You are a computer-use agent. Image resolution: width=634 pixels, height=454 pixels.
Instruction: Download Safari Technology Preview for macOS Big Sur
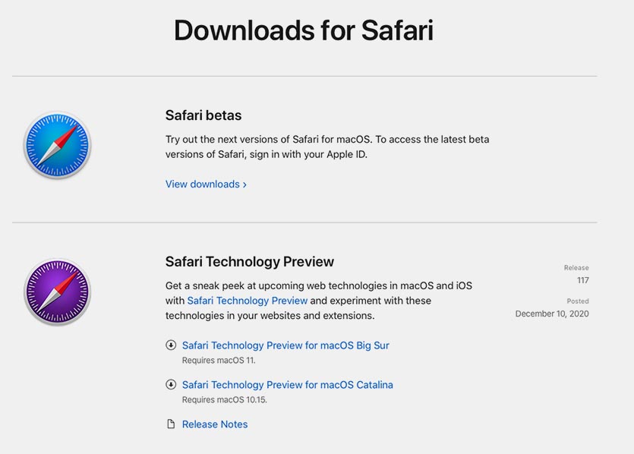coord(285,345)
